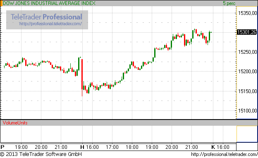Click the DOW JONES INDUSTRIAL AVERAGE INDEX title
This screenshot has height=158, width=258.
49,3
